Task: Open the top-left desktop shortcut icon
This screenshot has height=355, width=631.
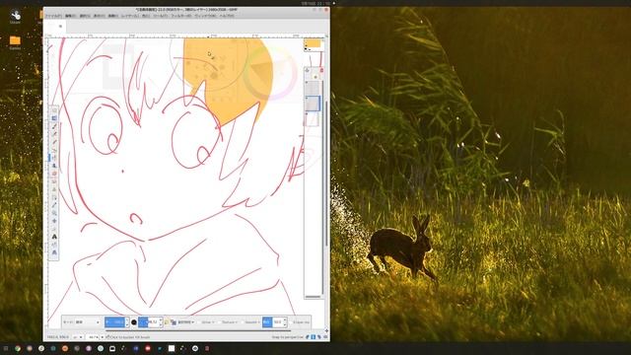Action: pyautogui.click(x=15, y=17)
